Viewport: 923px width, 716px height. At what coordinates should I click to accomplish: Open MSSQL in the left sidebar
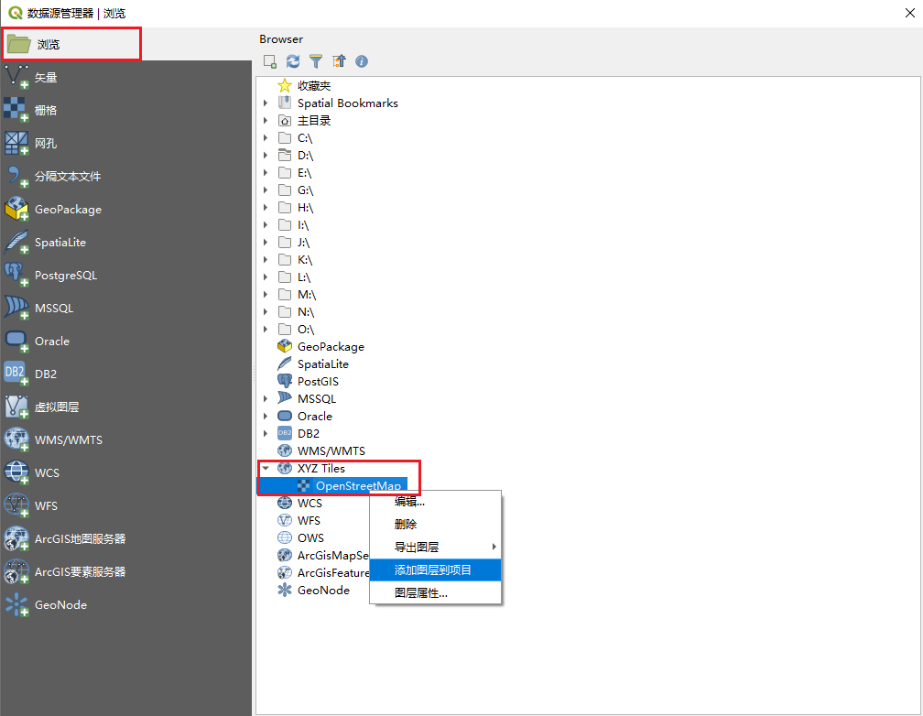pyautogui.click(x=126, y=308)
